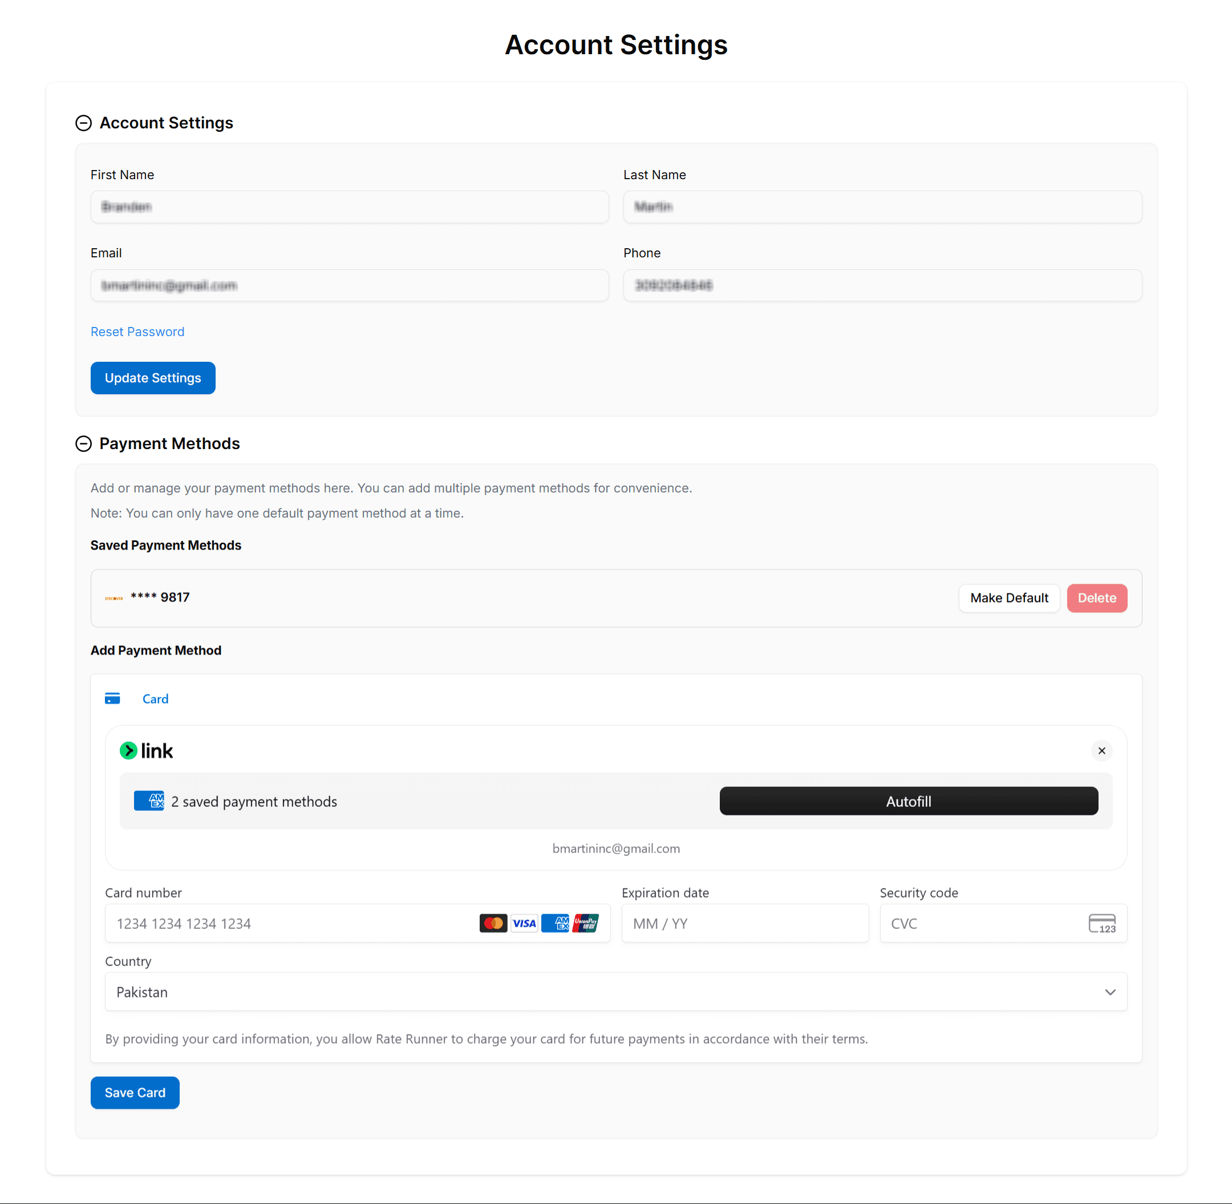Click the Mastercard icon in card field
The width and height of the screenshot is (1232, 1204).
tap(493, 923)
